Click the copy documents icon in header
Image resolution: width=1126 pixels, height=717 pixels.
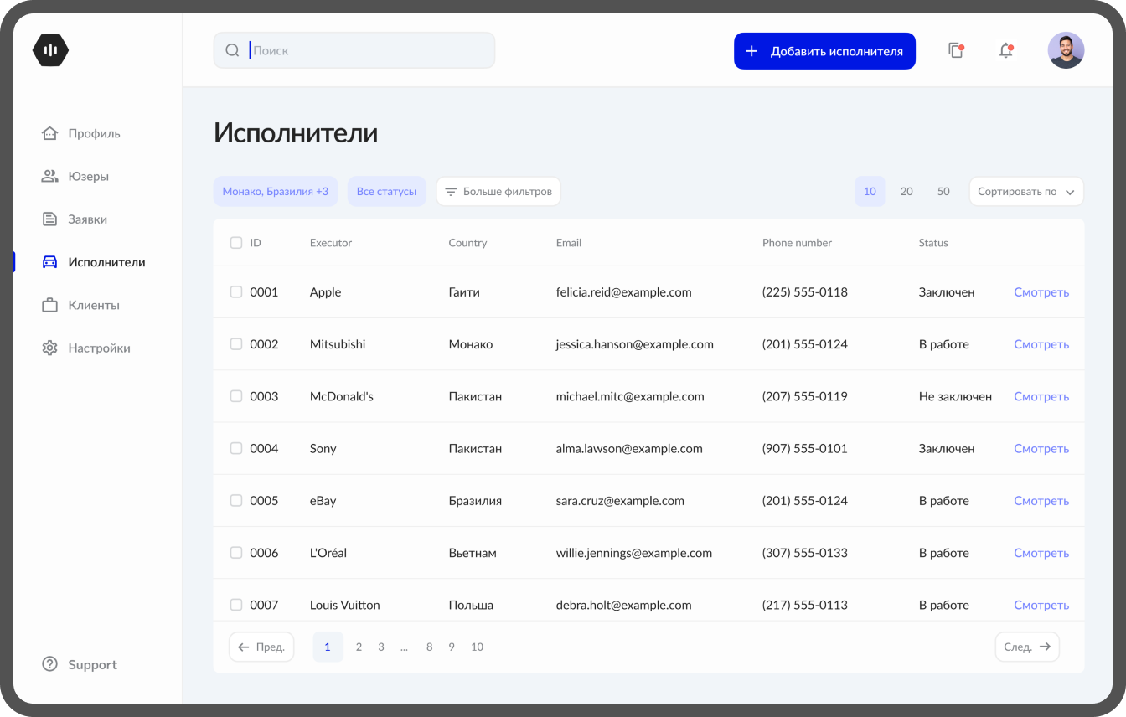point(955,51)
